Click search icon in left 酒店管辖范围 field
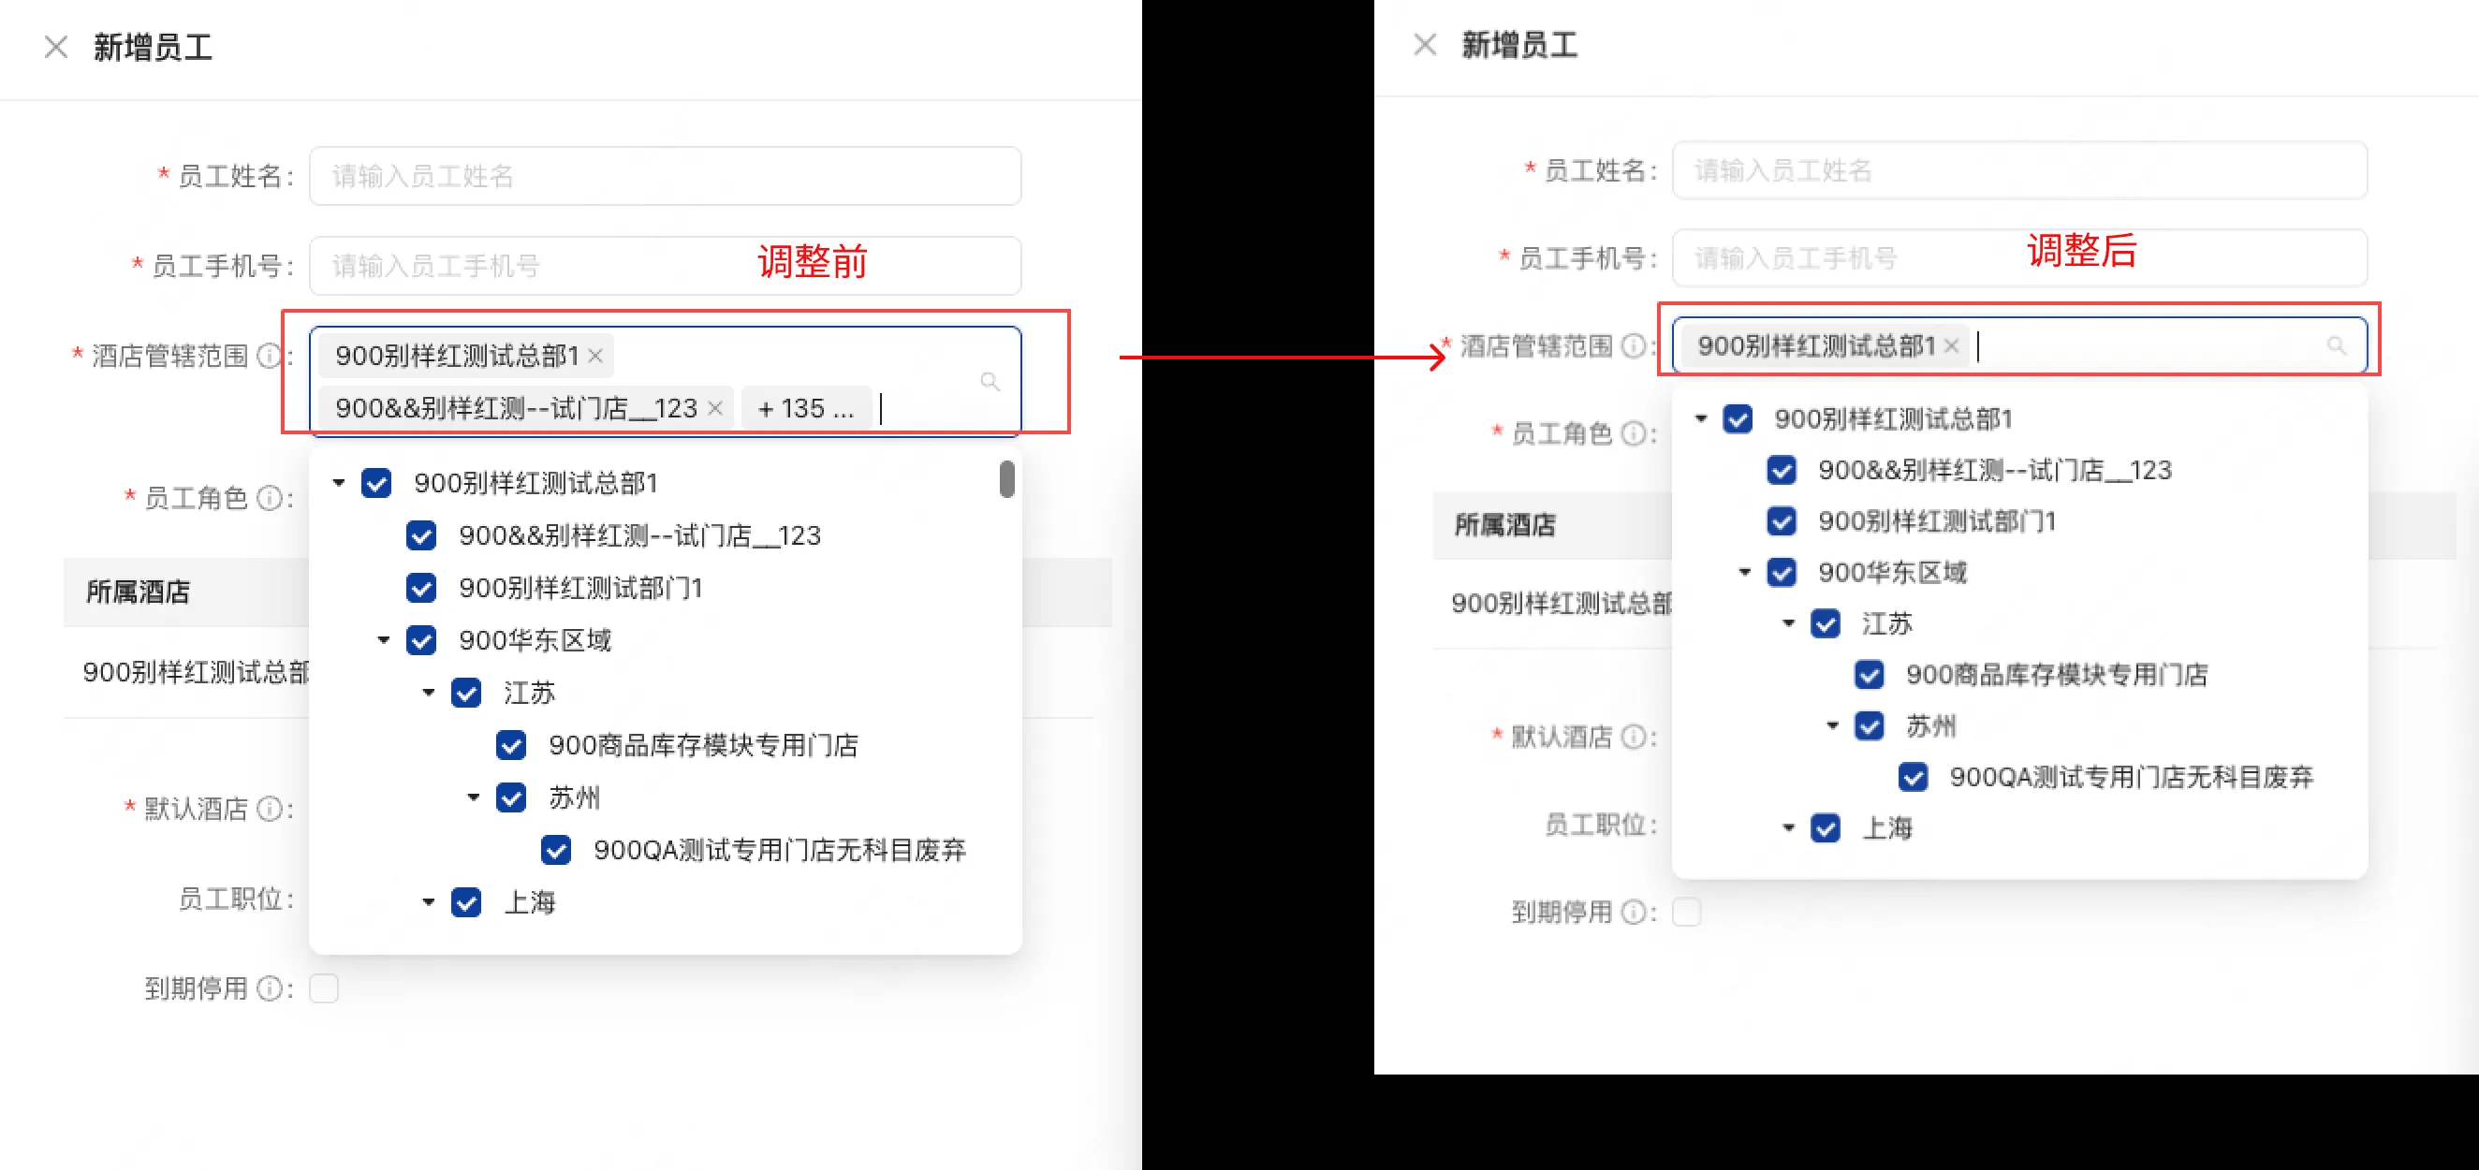The height and width of the screenshot is (1170, 2479). tap(990, 382)
